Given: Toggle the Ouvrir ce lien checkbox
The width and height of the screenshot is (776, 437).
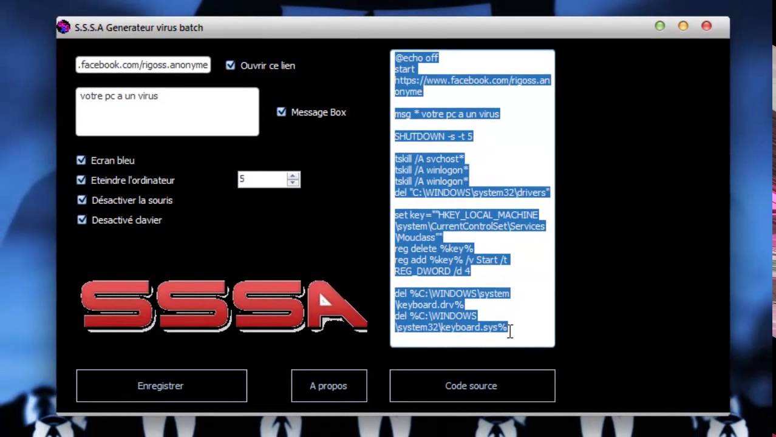Looking at the screenshot, I should [230, 65].
